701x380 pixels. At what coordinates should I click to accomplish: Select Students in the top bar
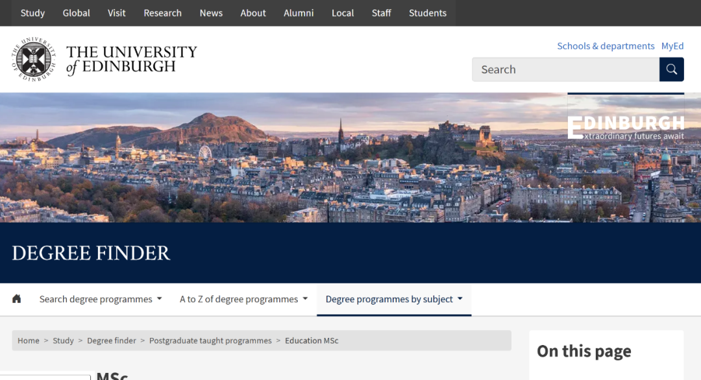(x=427, y=13)
